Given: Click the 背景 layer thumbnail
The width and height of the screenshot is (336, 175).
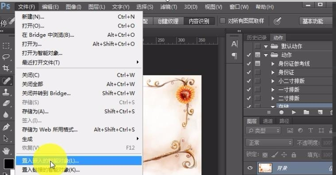Looking at the screenshot, I should pyautogui.click(x=265, y=168).
